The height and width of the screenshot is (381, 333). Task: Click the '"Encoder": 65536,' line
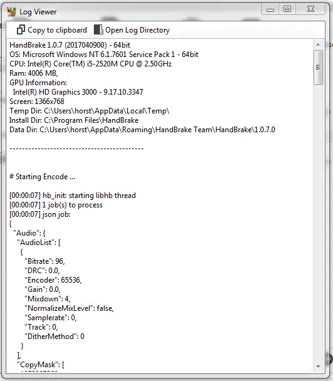point(53,280)
